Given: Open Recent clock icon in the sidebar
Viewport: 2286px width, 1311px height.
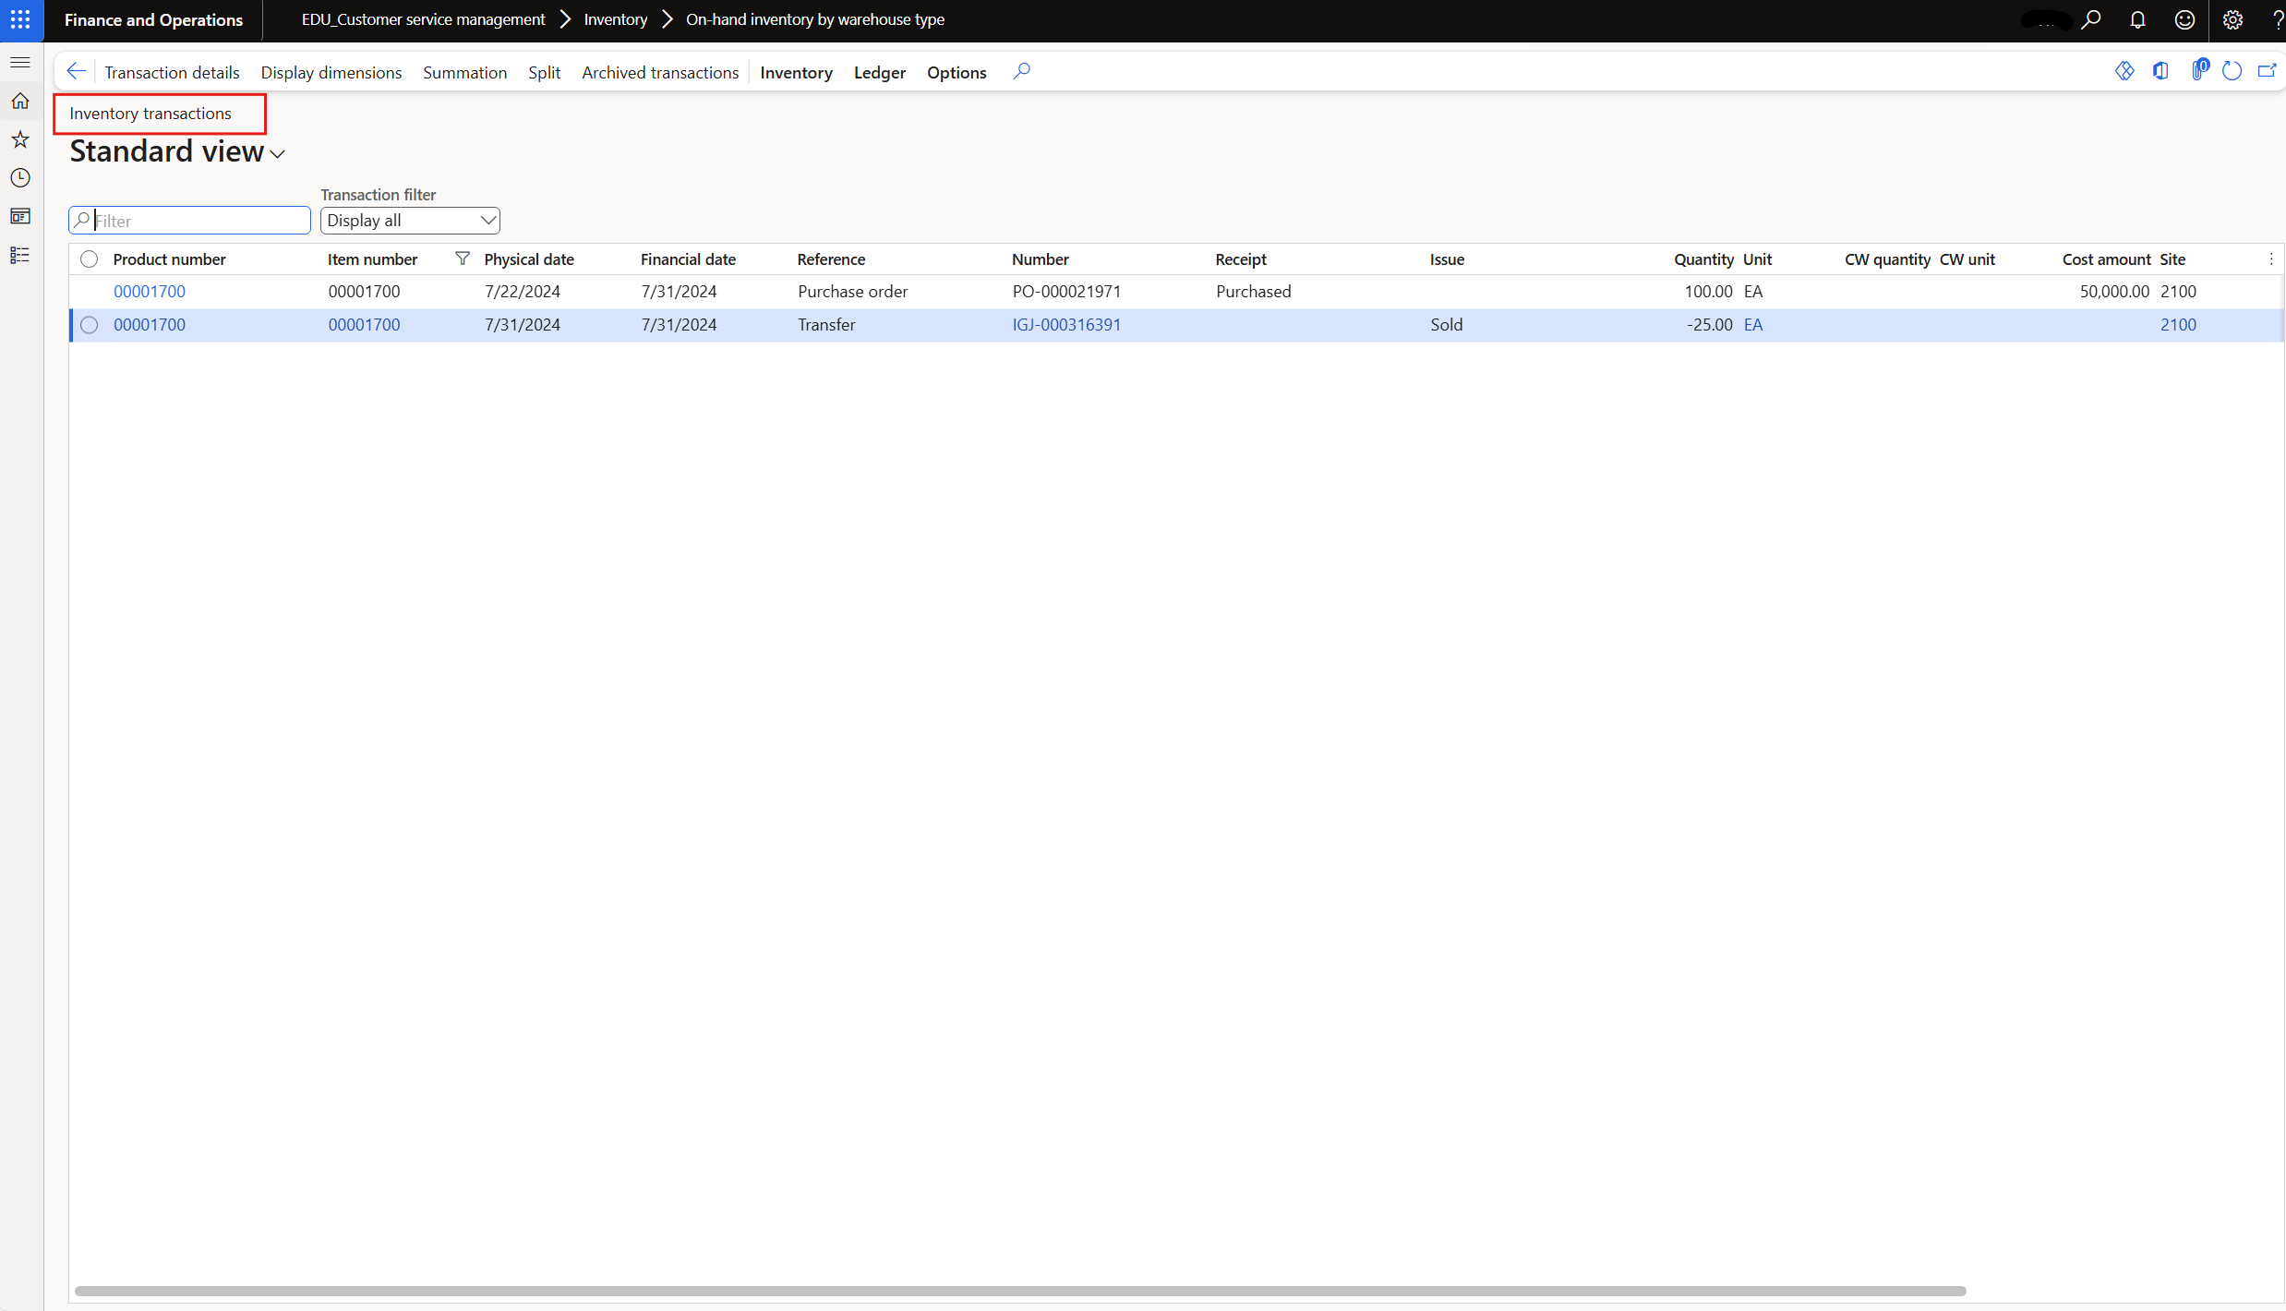Looking at the screenshot, I should pos(20,178).
